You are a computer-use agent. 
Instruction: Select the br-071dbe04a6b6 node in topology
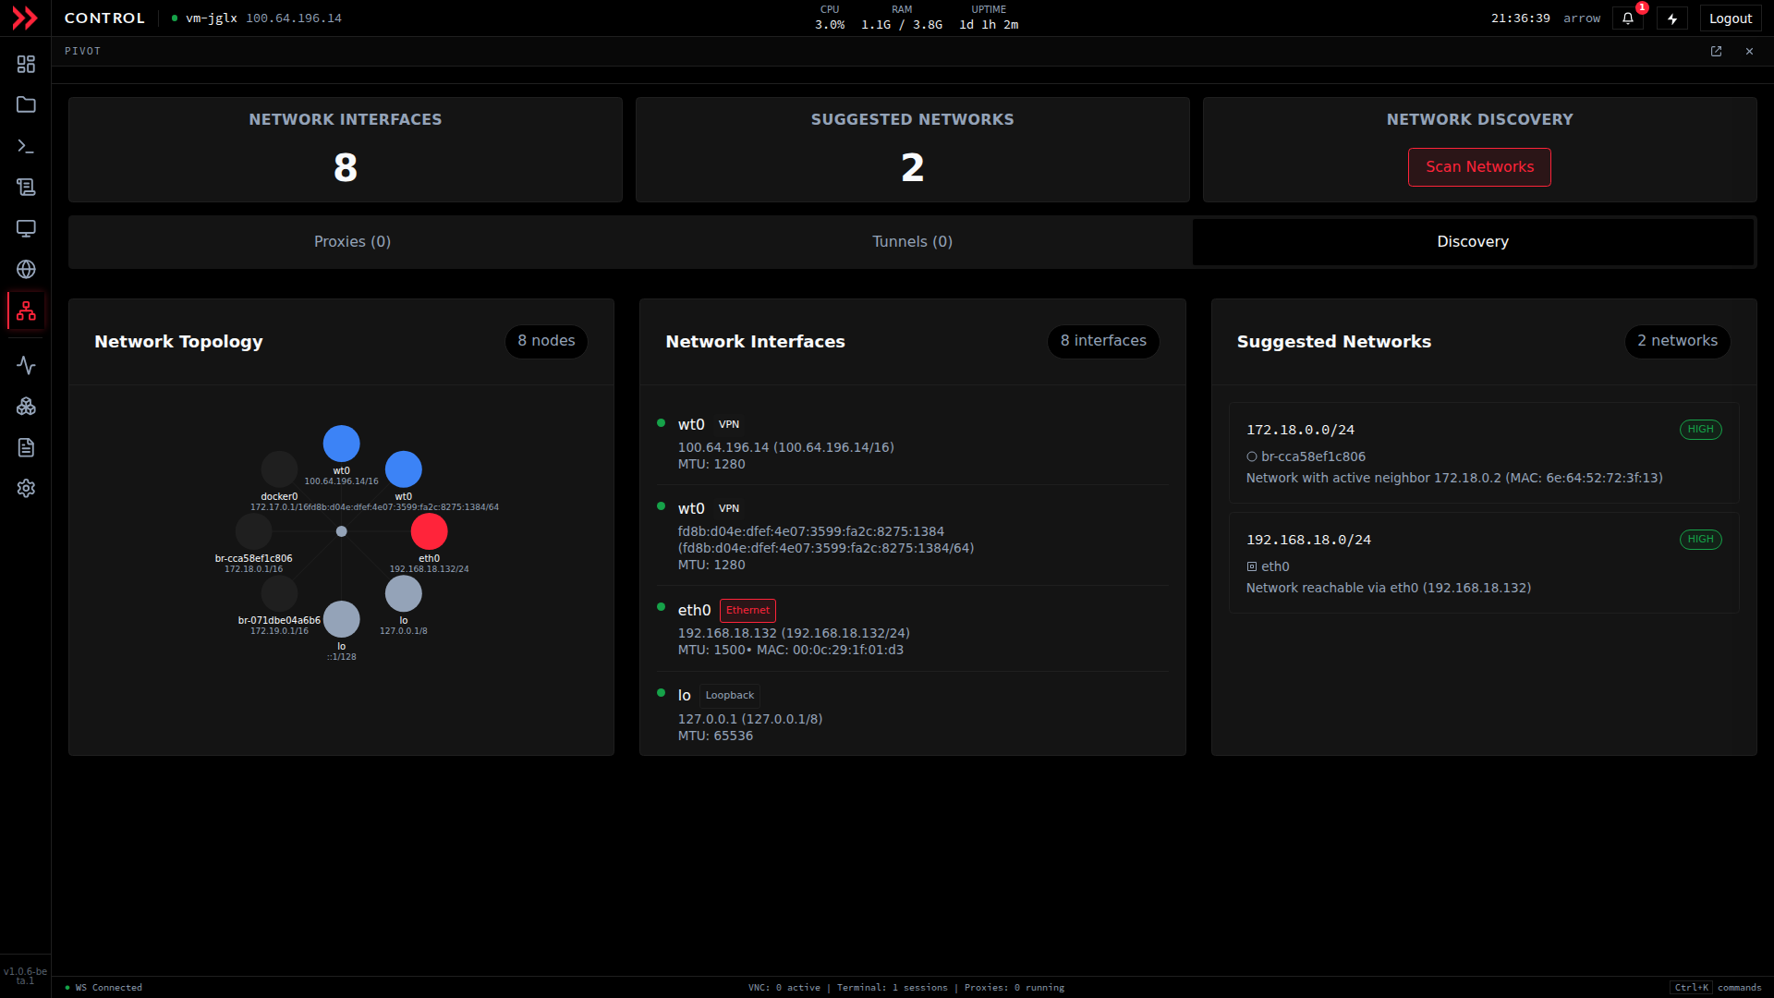(279, 593)
